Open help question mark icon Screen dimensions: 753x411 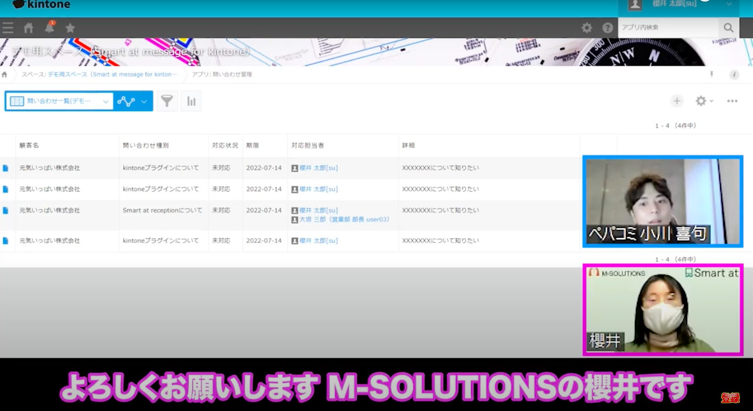pyautogui.click(x=608, y=28)
